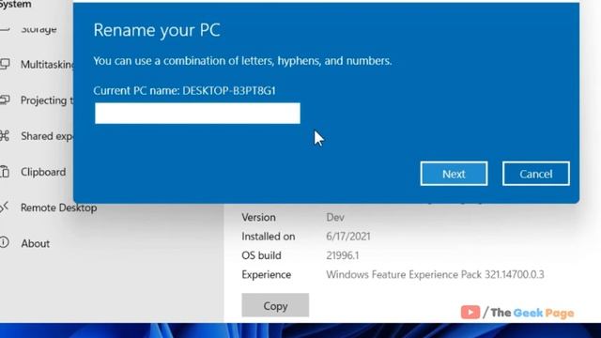Image resolution: width=601 pixels, height=338 pixels.
Task: Click the Installed on date 6/17/2021
Action: (348, 236)
